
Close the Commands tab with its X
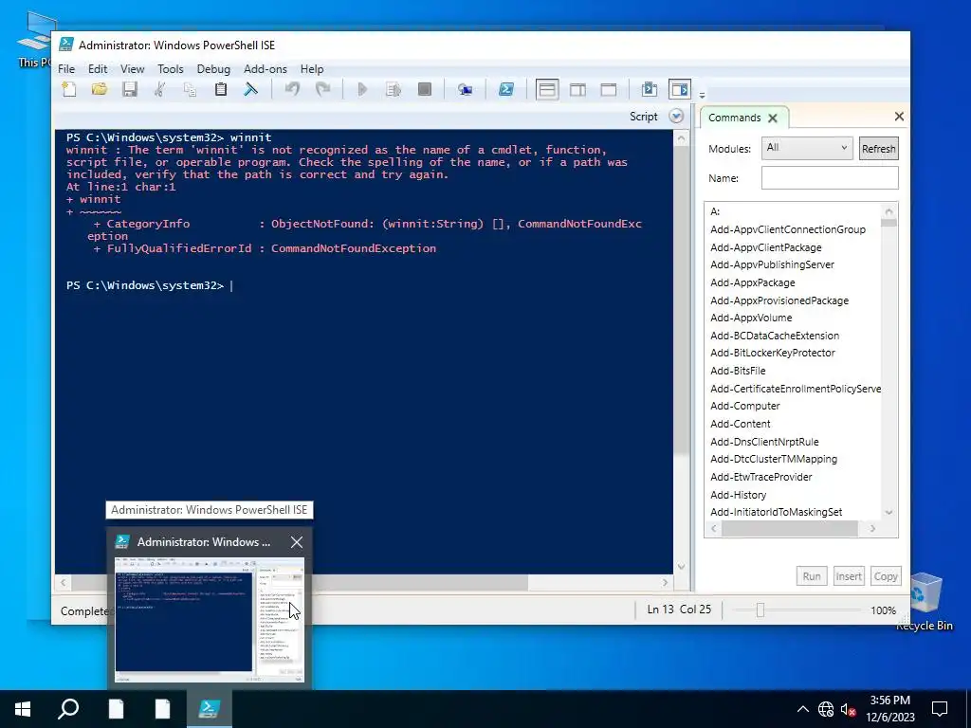tap(773, 118)
